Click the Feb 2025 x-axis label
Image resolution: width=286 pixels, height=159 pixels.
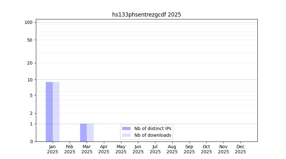(x=70, y=149)
